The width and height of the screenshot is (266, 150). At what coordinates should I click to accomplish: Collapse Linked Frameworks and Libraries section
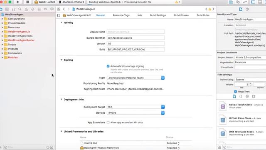click(62, 131)
